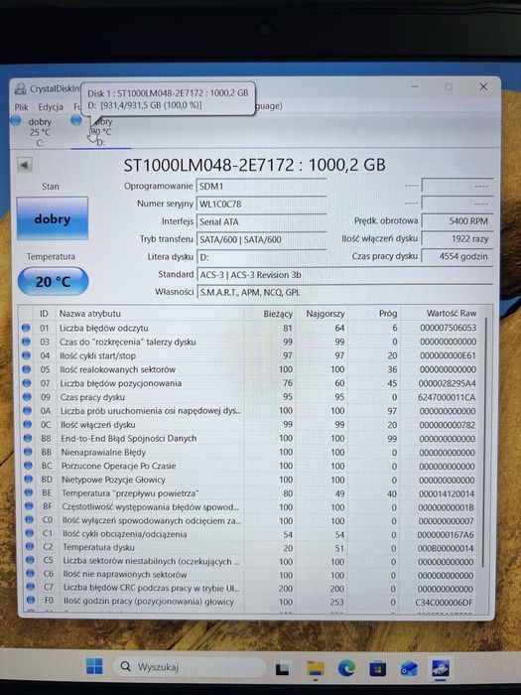Click the Litera dysku D: field
This screenshot has width=521, height=695.
(x=261, y=257)
